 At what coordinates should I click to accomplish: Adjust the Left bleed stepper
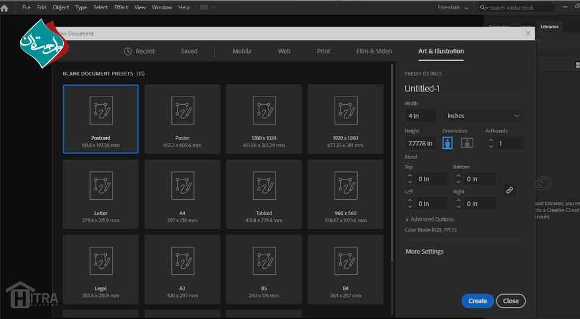coord(410,204)
